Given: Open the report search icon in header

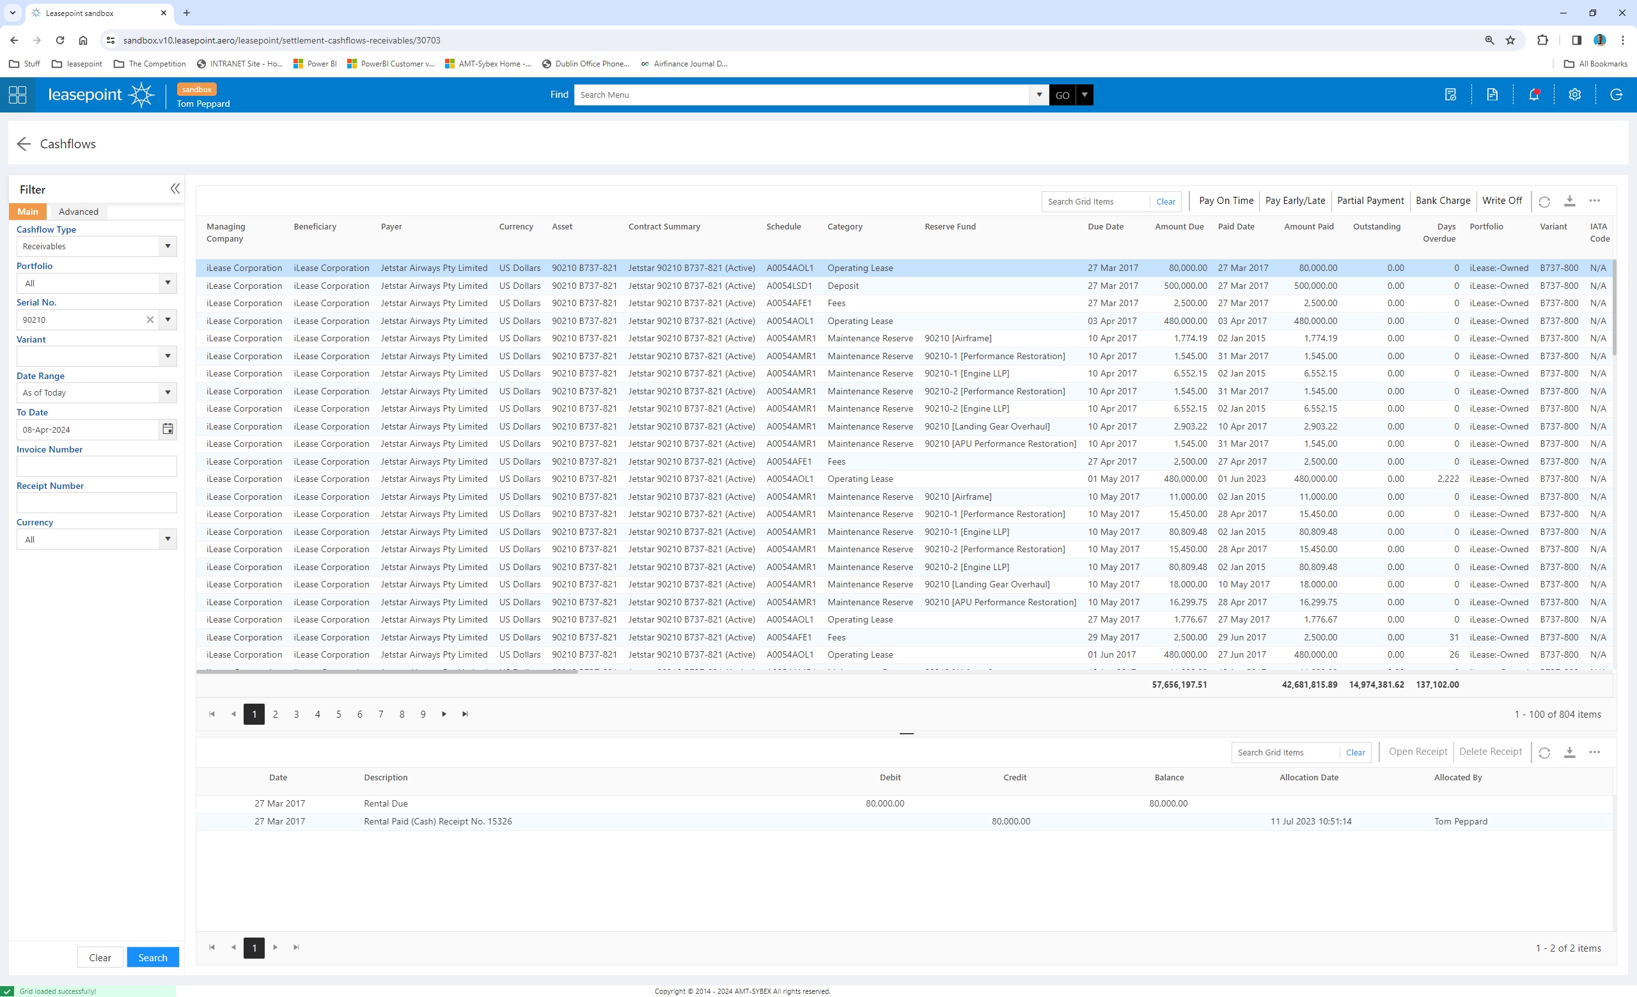Looking at the screenshot, I should [x=1450, y=95].
